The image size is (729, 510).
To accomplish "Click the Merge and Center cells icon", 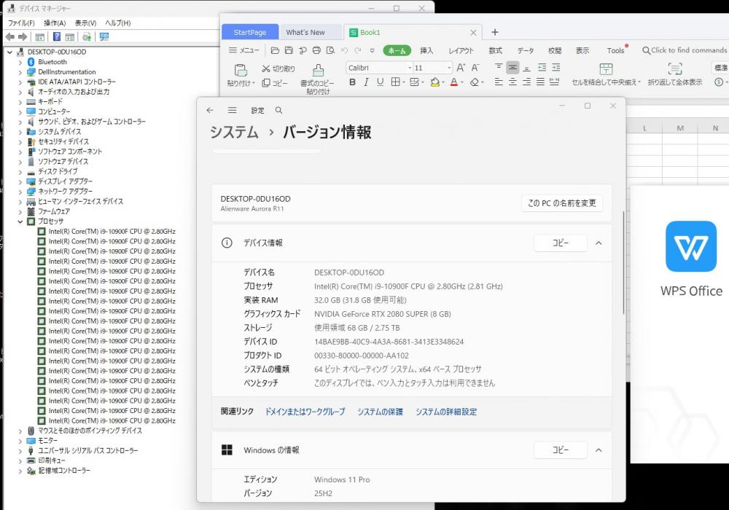I will click(x=606, y=68).
